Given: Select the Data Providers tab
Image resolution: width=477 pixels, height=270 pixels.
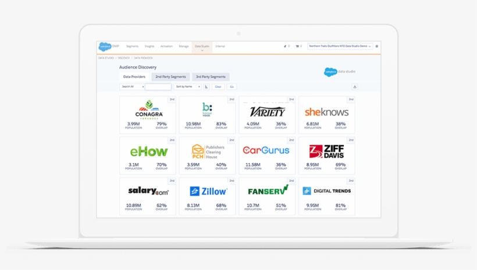Looking at the screenshot, I should click(134, 77).
